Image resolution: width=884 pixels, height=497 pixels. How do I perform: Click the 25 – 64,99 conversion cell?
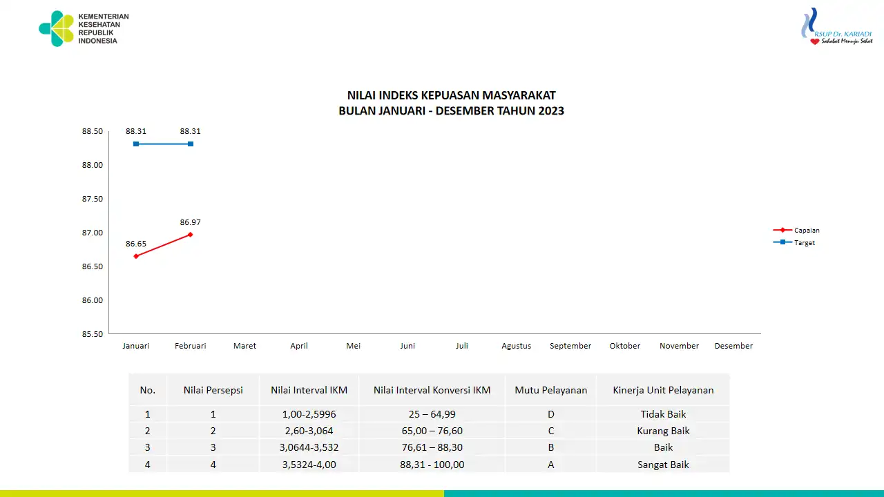click(x=432, y=414)
